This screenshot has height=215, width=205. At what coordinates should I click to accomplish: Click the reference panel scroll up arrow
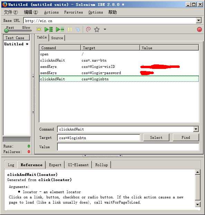(x=197, y=172)
